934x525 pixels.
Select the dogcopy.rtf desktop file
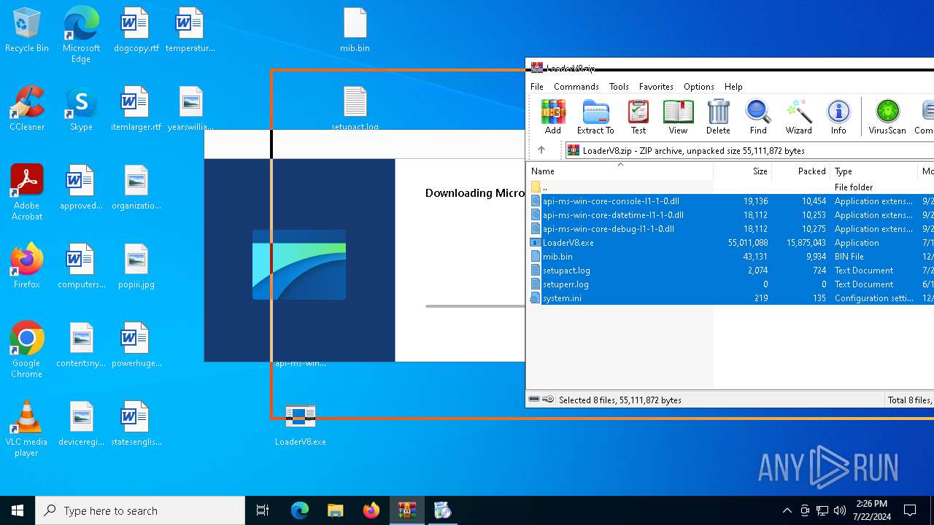(136, 31)
